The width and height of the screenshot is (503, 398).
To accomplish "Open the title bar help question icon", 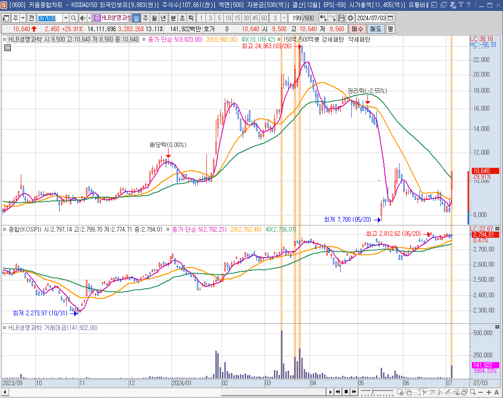I will tap(469, 5).
